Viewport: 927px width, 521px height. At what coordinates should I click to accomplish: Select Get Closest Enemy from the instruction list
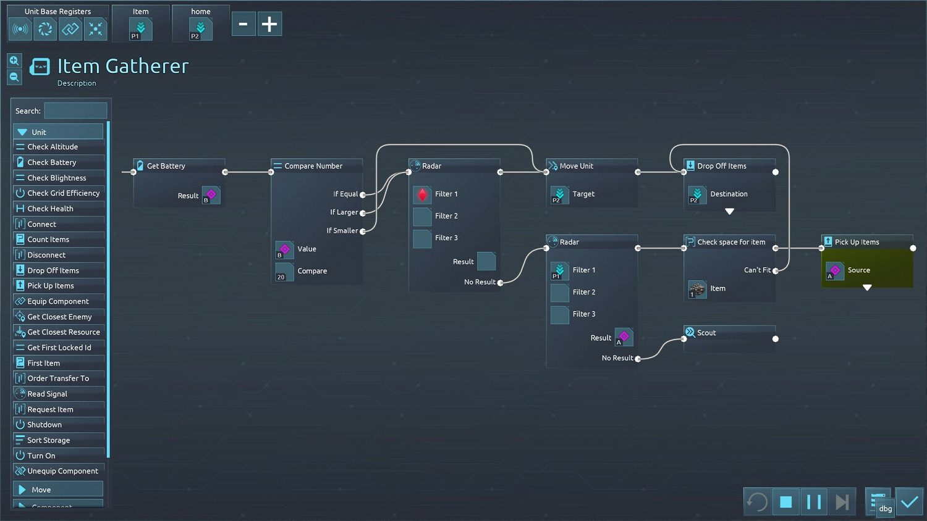tap(59, 317)
